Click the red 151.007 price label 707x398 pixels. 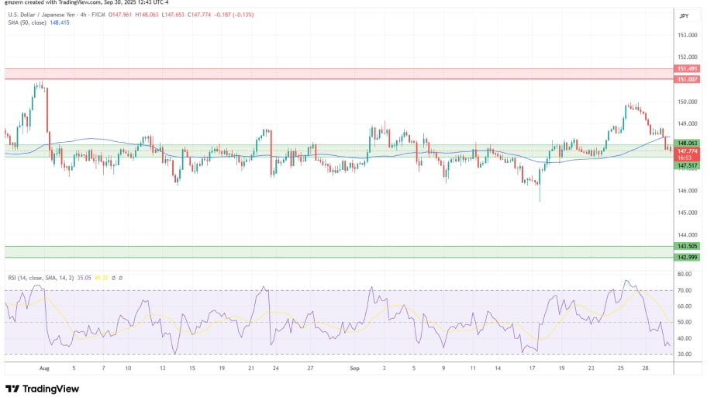(x=684, y=78)
